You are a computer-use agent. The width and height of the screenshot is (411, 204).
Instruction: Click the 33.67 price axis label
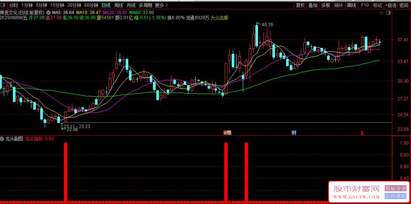[403, 62]
